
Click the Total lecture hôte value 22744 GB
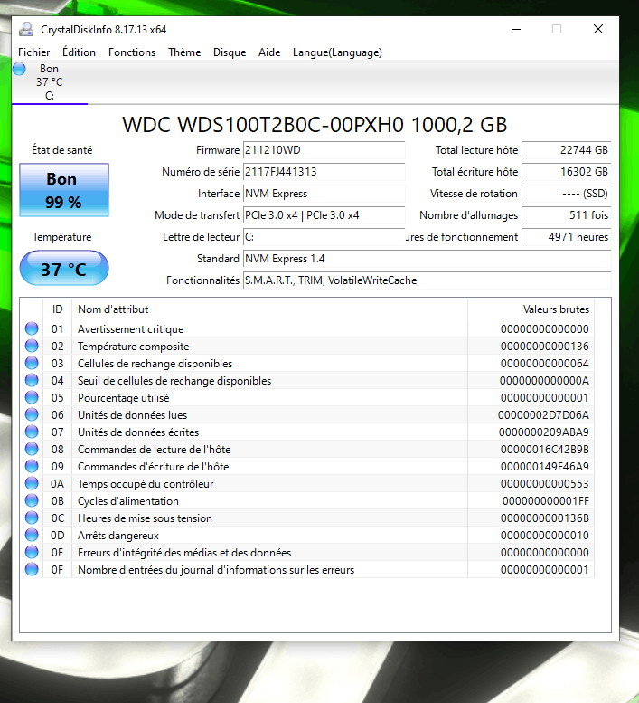coord(567,150)
